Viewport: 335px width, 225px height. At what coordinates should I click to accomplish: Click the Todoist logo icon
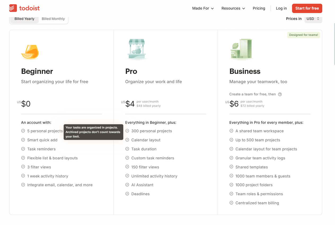click(x=13, y=8)
